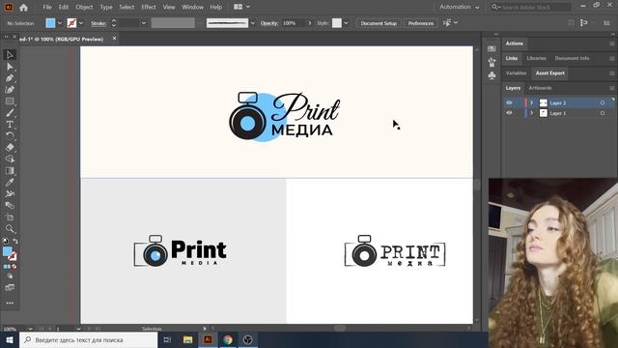Image resolution: width=618 pixels, height=348 pixels.
Task: Open the Layers panel options menu
Action: [x=612, y=88]
